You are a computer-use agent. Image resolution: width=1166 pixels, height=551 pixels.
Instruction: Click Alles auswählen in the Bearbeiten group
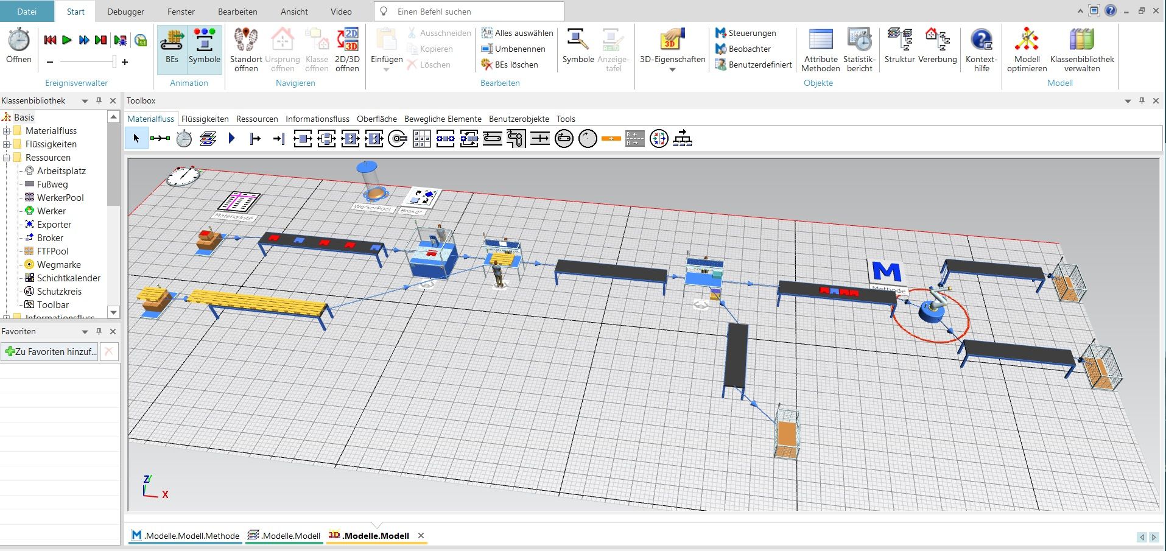[518, 33]
